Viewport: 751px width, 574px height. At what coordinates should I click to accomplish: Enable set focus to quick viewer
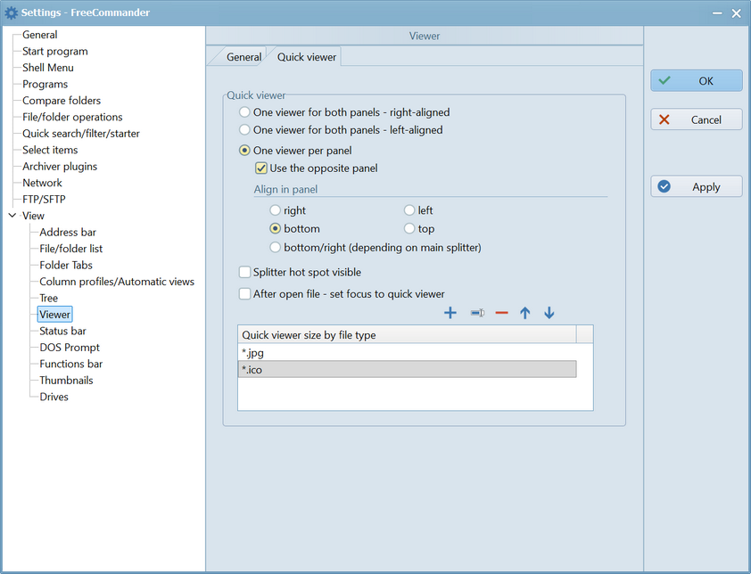[x=245, y=294]
